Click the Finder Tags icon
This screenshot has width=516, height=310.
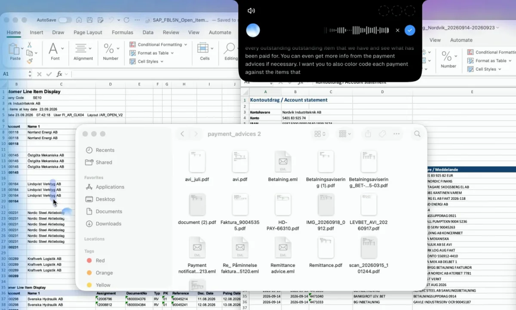(x=382, y=134)
